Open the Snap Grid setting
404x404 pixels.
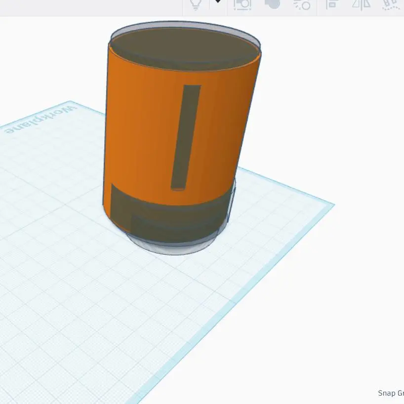click(x=391, y=393)
